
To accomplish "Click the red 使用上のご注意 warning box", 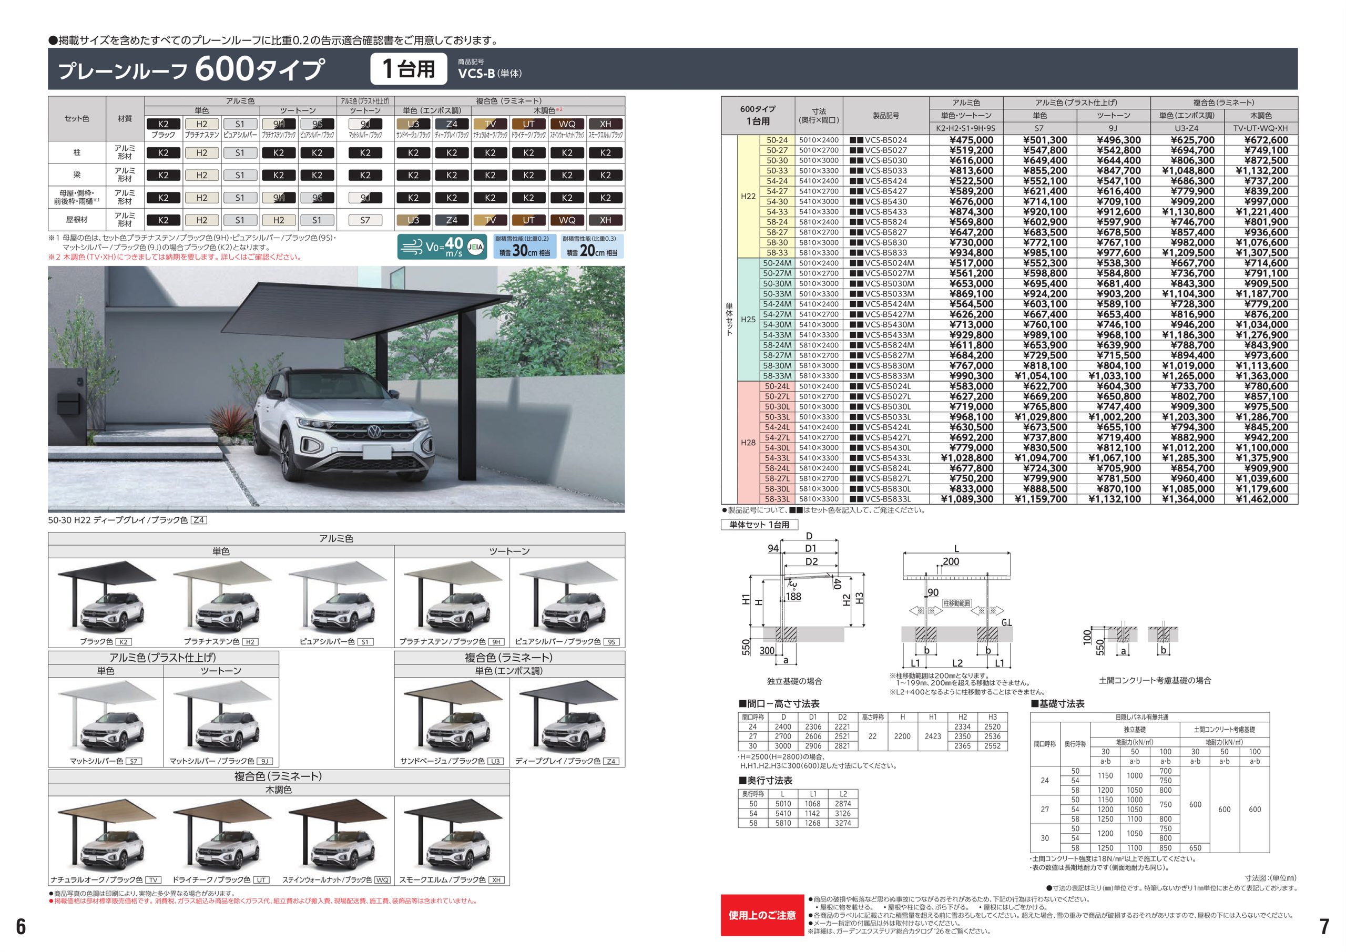I will (x=762, y=915).
